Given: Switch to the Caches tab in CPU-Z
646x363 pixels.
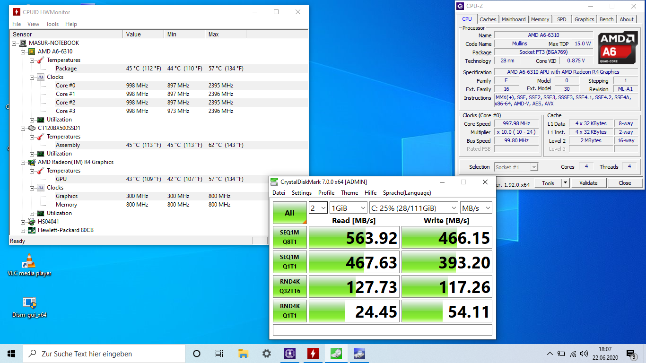Looking at the screenshot, I should 488,19.
